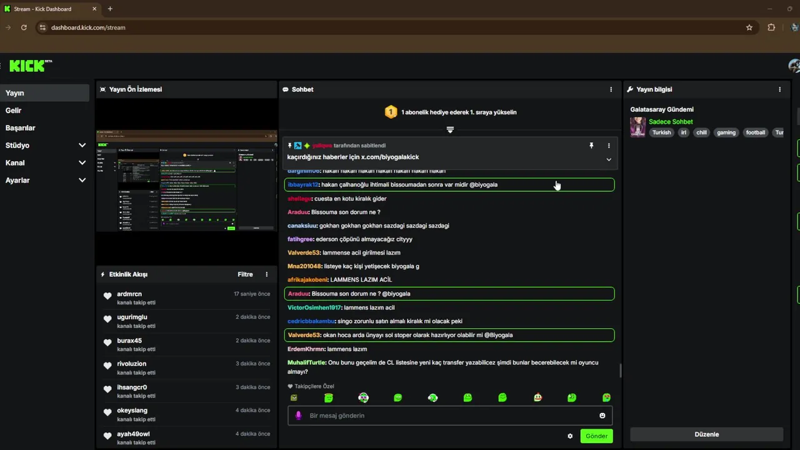Click the heart icon next to ardmrcn

pyautogui.click(x=107, y=296)
